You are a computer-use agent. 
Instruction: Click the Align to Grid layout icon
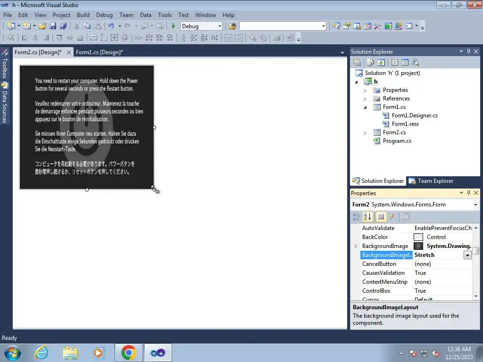(11, 38)
